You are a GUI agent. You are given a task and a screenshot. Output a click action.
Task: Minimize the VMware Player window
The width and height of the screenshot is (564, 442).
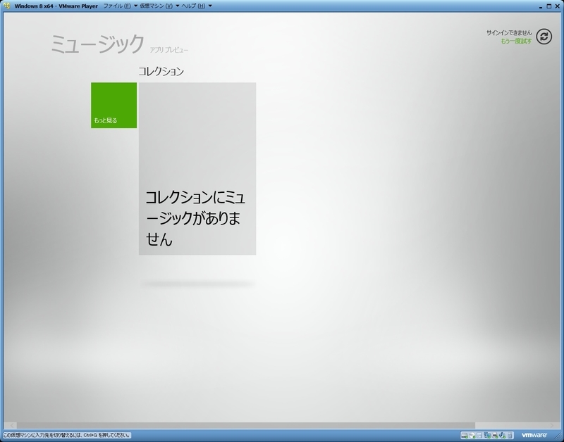tap(541, 6)
